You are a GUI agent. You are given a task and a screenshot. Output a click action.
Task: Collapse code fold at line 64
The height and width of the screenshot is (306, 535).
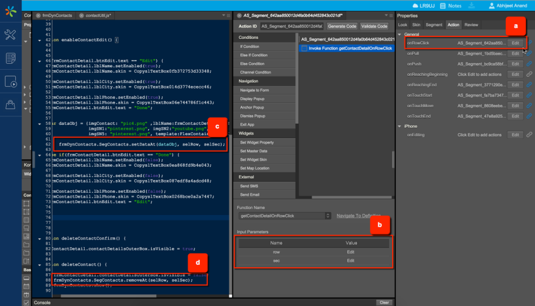tap(39, 155)
